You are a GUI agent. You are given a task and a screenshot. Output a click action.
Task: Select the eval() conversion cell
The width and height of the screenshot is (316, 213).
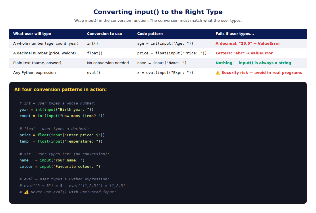(x=94, y=73)
